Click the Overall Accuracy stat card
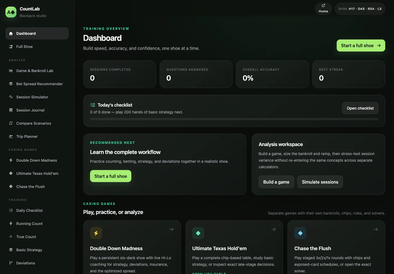The image size is (394, 274). 272,74
